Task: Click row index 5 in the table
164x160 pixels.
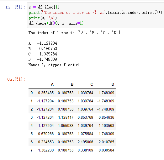Action: [32, 134]
